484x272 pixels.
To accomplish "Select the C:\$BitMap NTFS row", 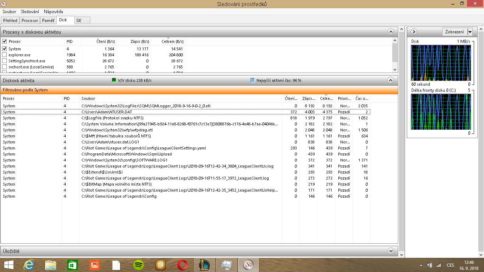I will point(186,184).
